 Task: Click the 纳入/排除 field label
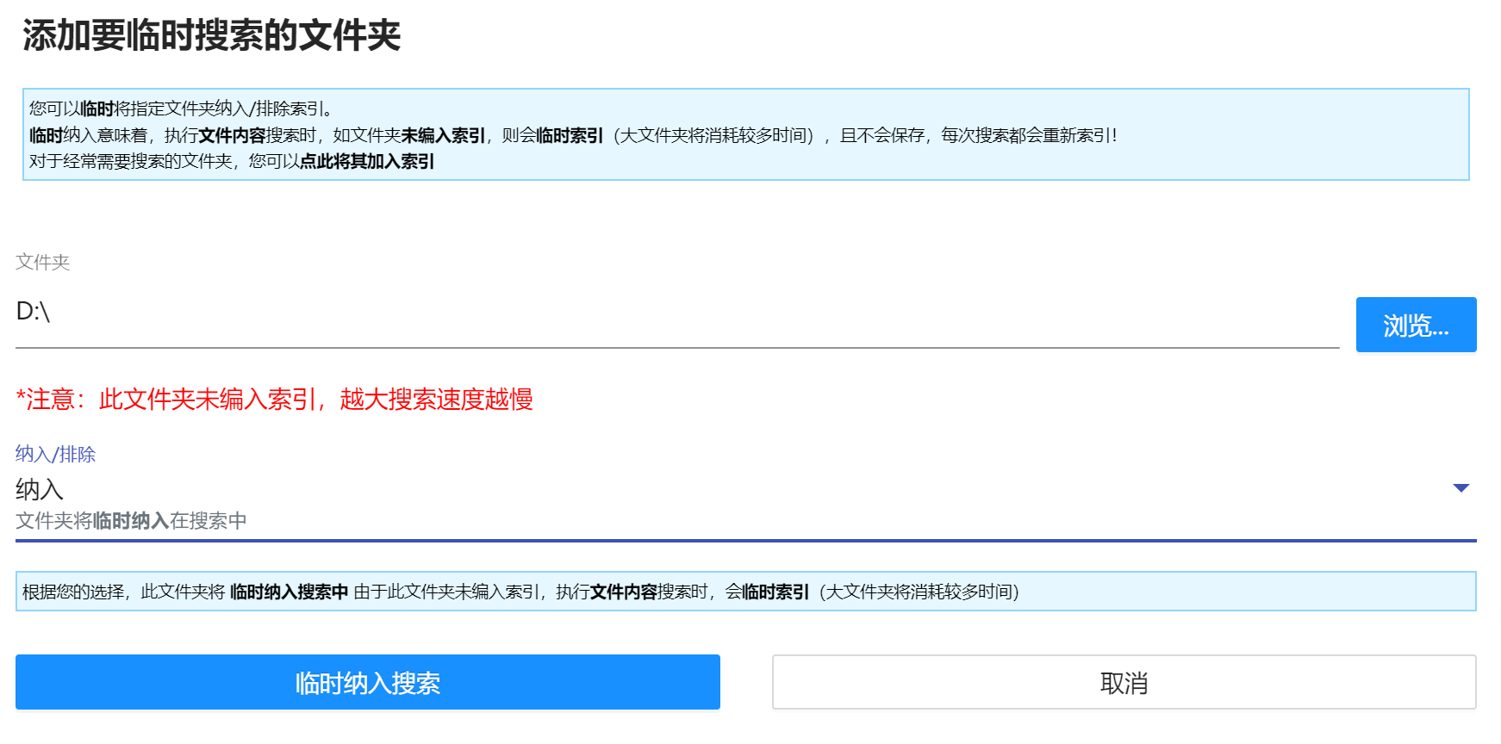click(55, 454)
